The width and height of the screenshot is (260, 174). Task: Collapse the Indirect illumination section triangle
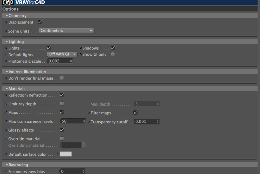pos(7,72)
